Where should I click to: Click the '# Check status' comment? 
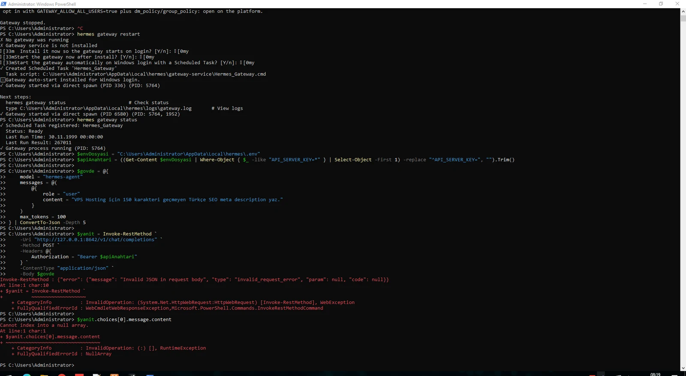(148, 103)
